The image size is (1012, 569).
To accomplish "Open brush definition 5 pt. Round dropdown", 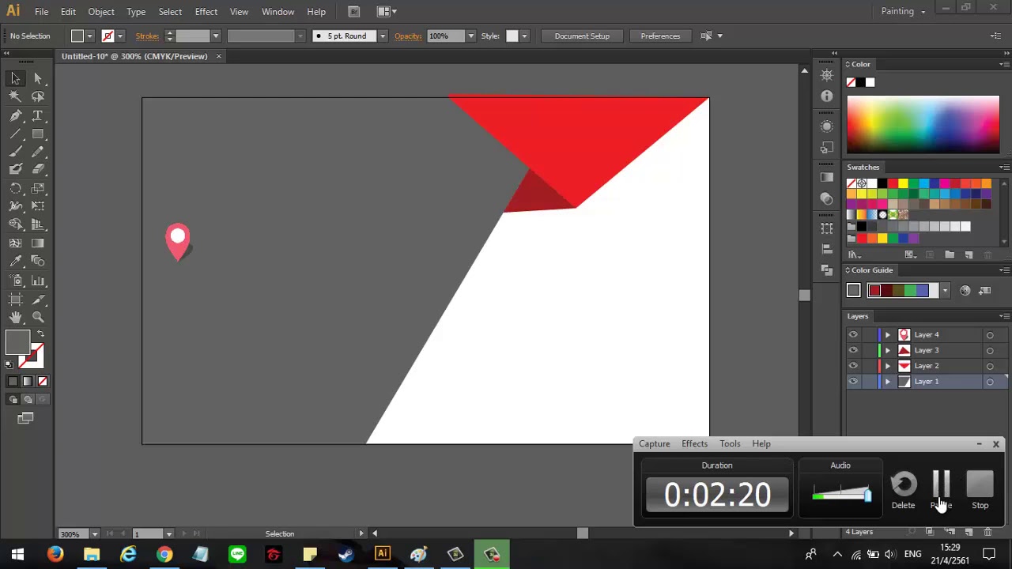I will click(383, 36).
